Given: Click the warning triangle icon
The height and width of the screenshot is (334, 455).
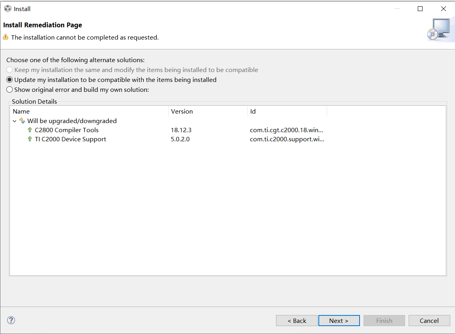Looking at the screenshot, I should click(x=6, y=37).
